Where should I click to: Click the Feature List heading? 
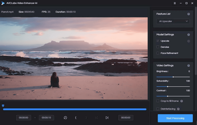(x=163, y=14)
